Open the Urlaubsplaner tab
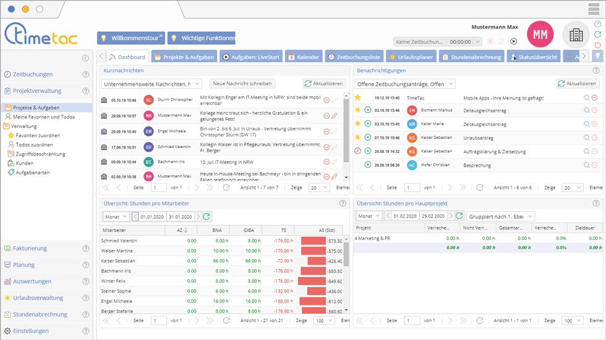This screenshot has height=340, width=606. tap(410, 57)
